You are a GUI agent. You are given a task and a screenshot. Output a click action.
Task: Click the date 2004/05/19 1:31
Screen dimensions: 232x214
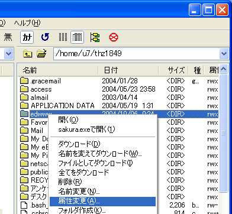(x=128, y=106)
